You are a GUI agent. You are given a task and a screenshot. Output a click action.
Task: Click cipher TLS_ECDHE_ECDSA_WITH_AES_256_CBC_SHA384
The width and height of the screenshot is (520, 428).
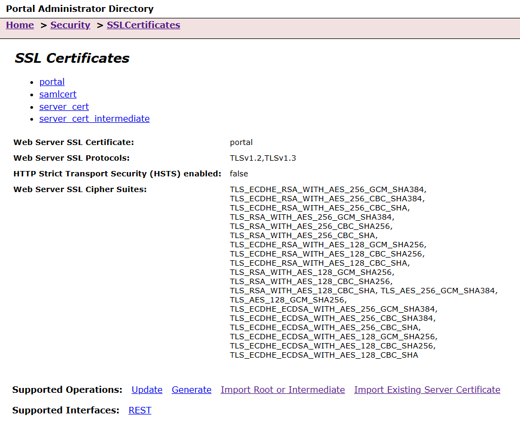pos(331,318)
